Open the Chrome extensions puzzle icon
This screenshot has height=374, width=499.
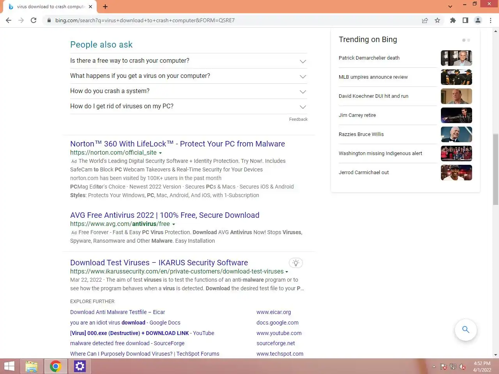pos(453,20)
